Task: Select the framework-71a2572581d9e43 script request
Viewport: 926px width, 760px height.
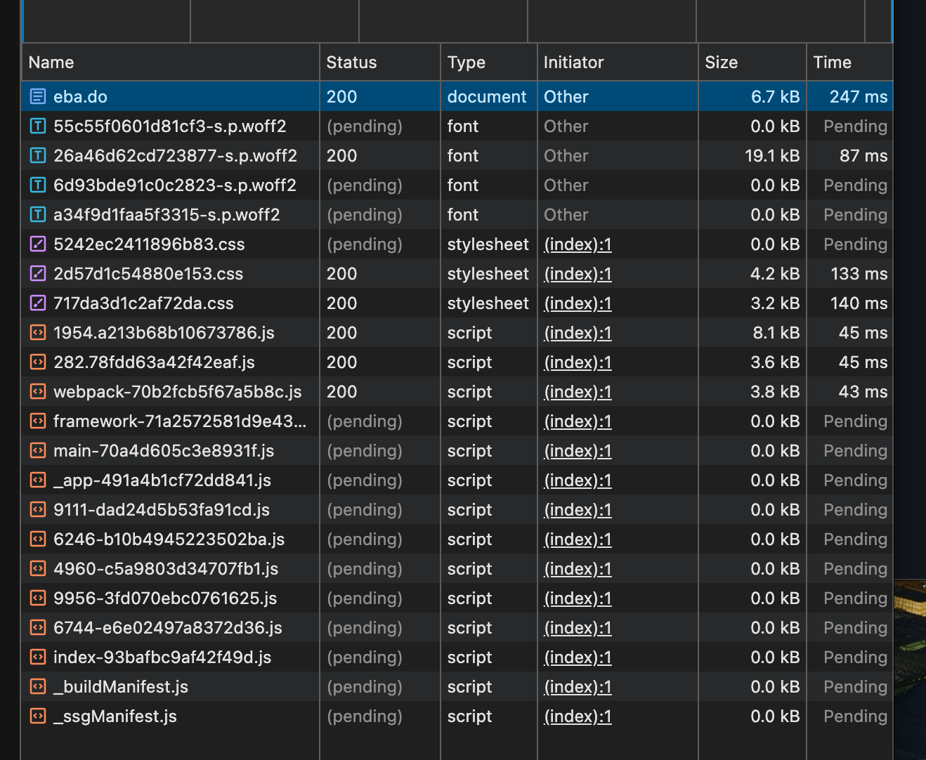Action: pyautogui.click(x=179, y=421)
